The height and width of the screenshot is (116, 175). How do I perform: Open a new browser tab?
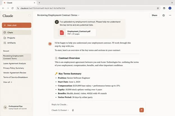click(x=39, y=3)
